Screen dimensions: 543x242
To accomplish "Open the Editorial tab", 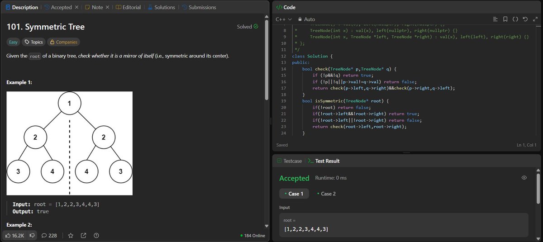I will (129, 7).
